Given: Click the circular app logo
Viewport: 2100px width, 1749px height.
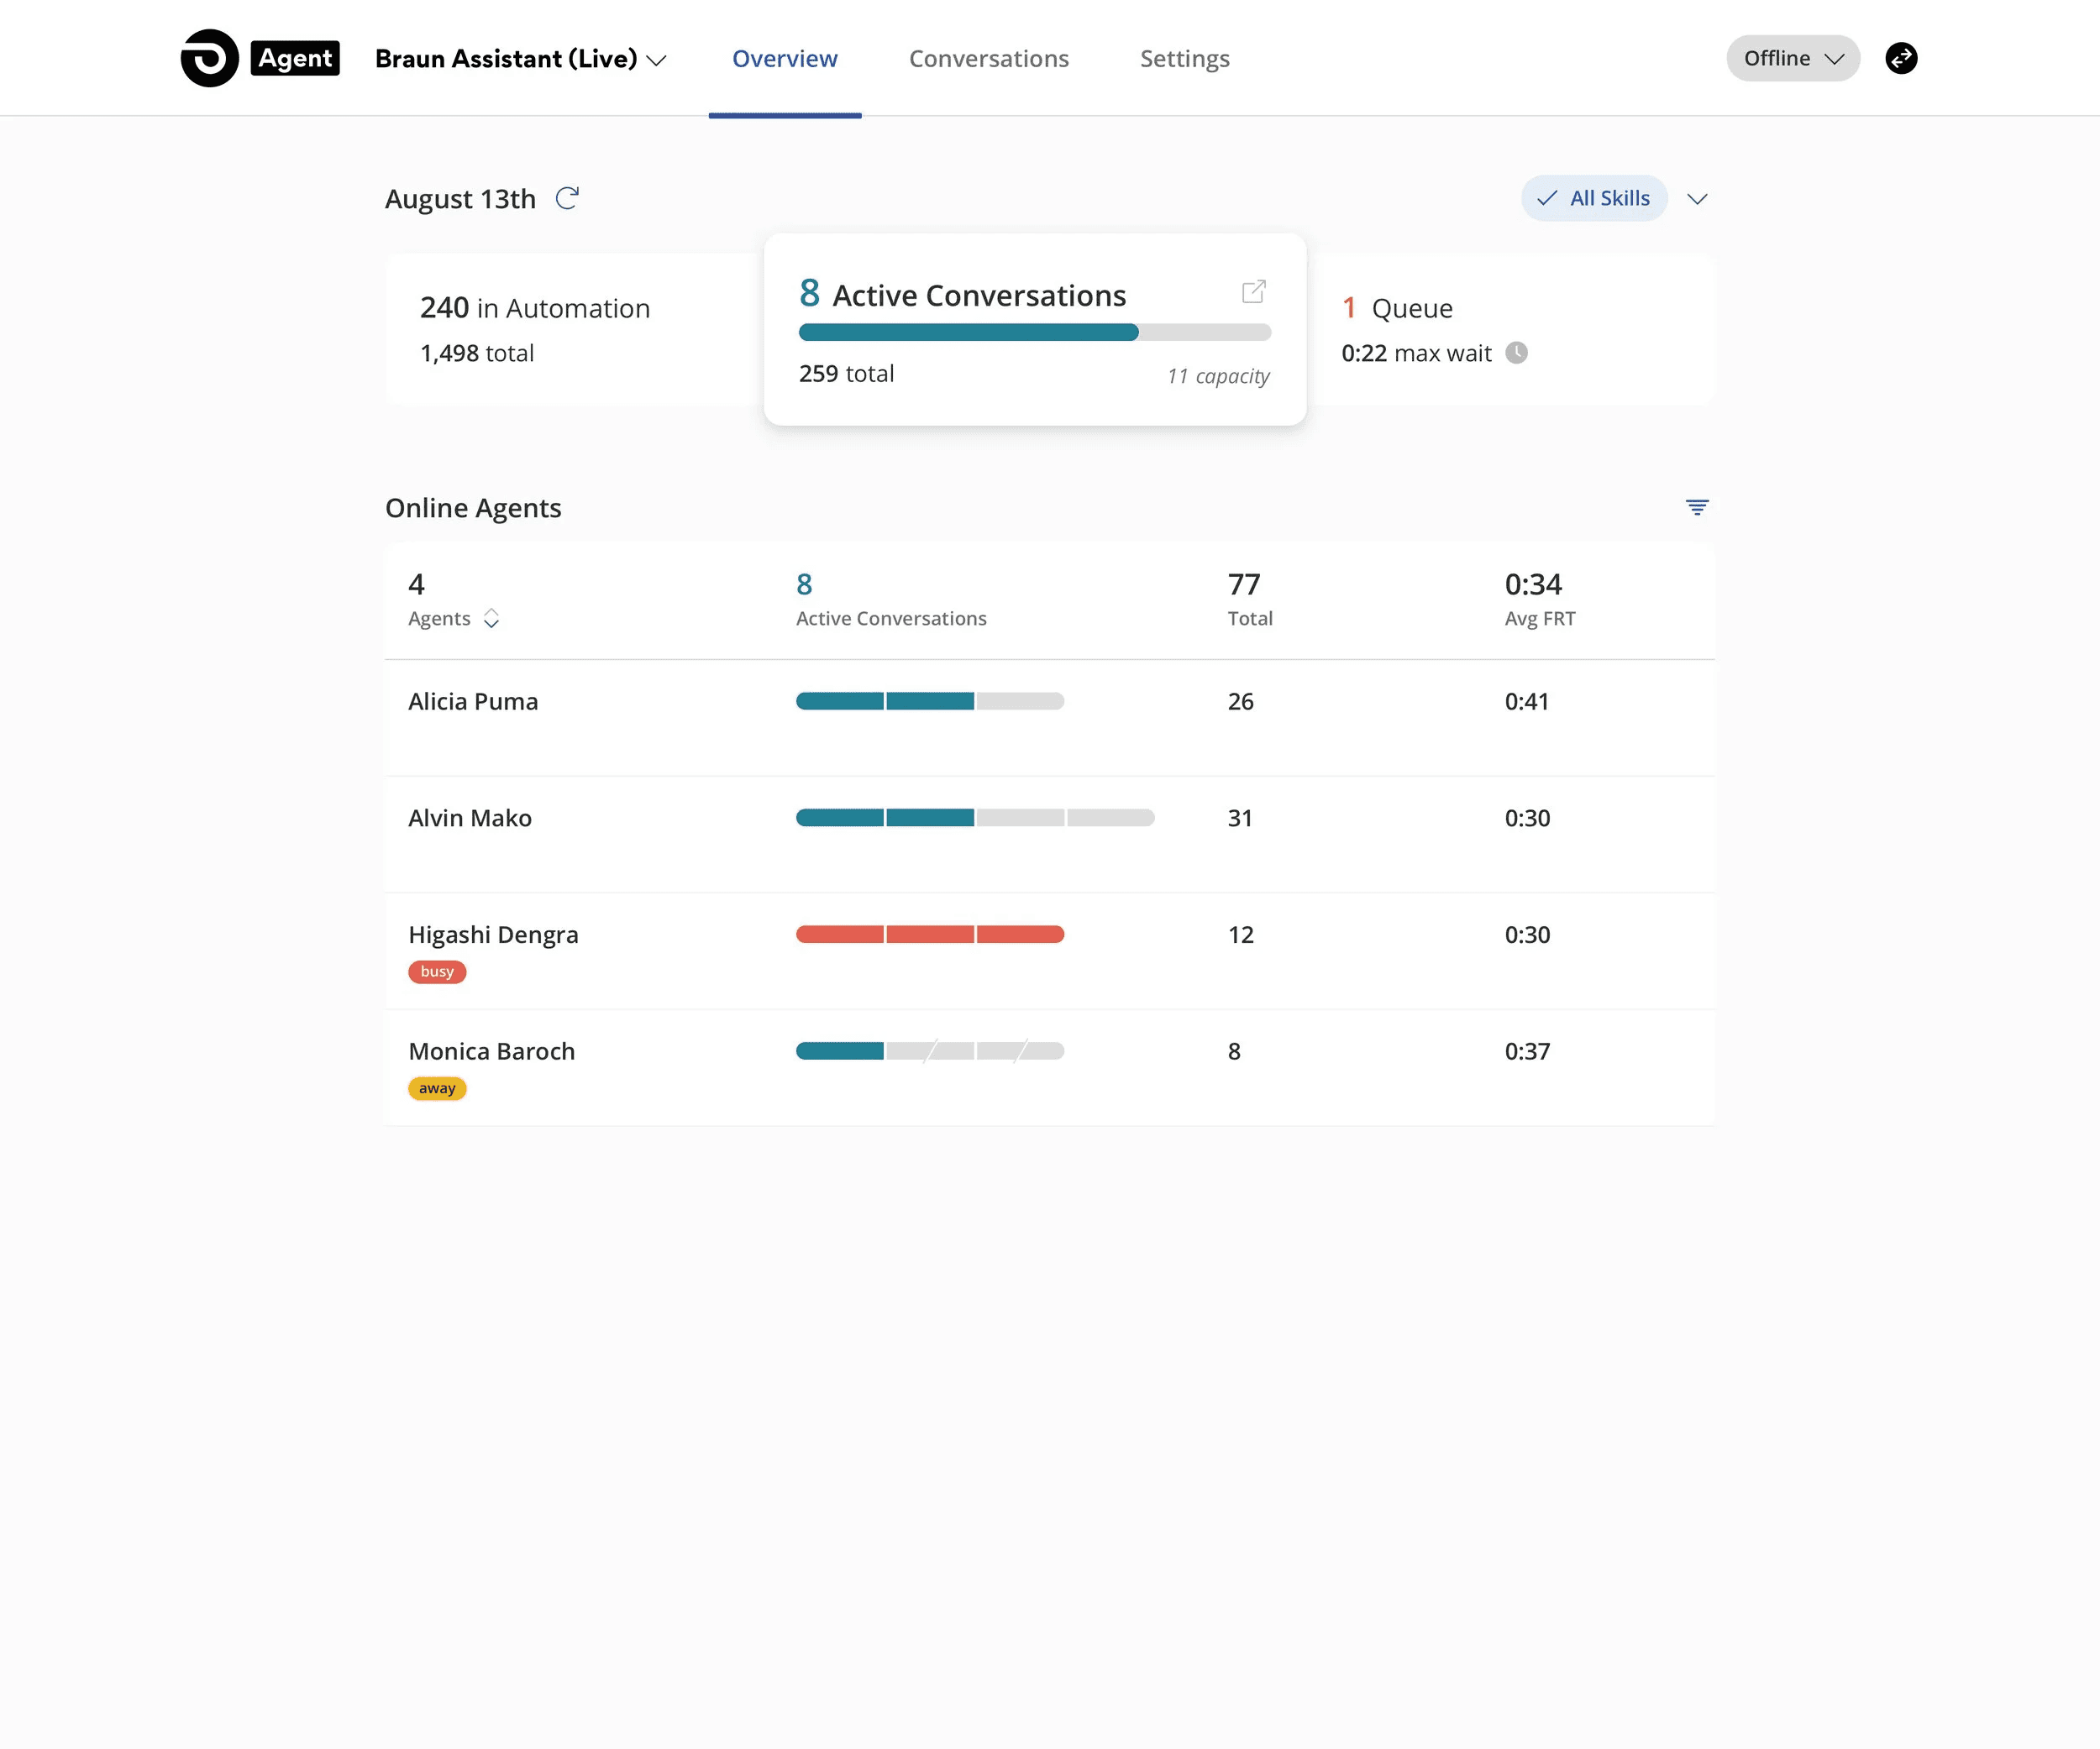Looking at the screenshot, I should coord(210,58).
